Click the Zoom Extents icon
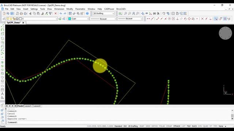Screen dimensions: 234x131 point(133,13)
